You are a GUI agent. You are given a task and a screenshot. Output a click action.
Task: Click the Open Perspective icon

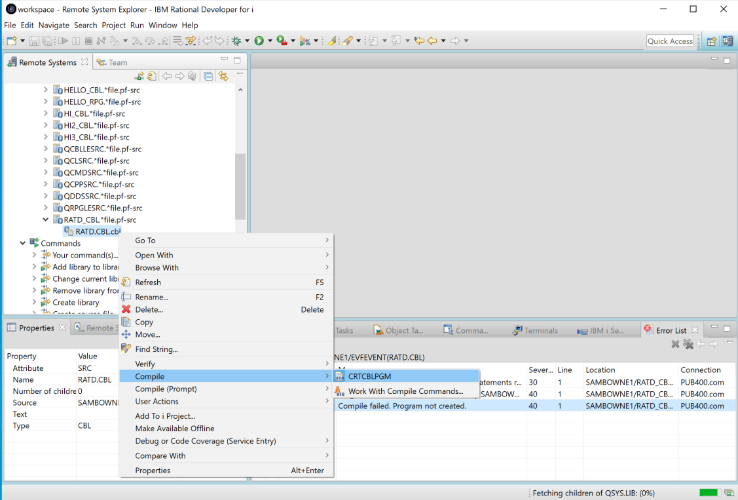[711, 41]
